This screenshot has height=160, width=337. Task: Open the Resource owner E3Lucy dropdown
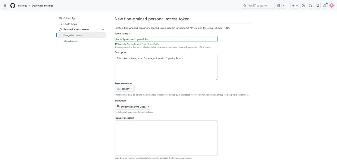[x=125, y=89]
